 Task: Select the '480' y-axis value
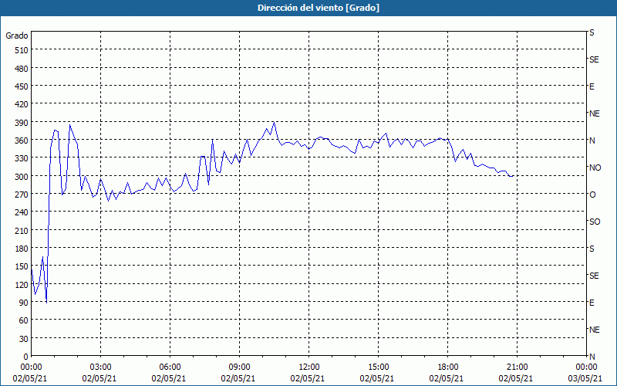coord(22,69)
